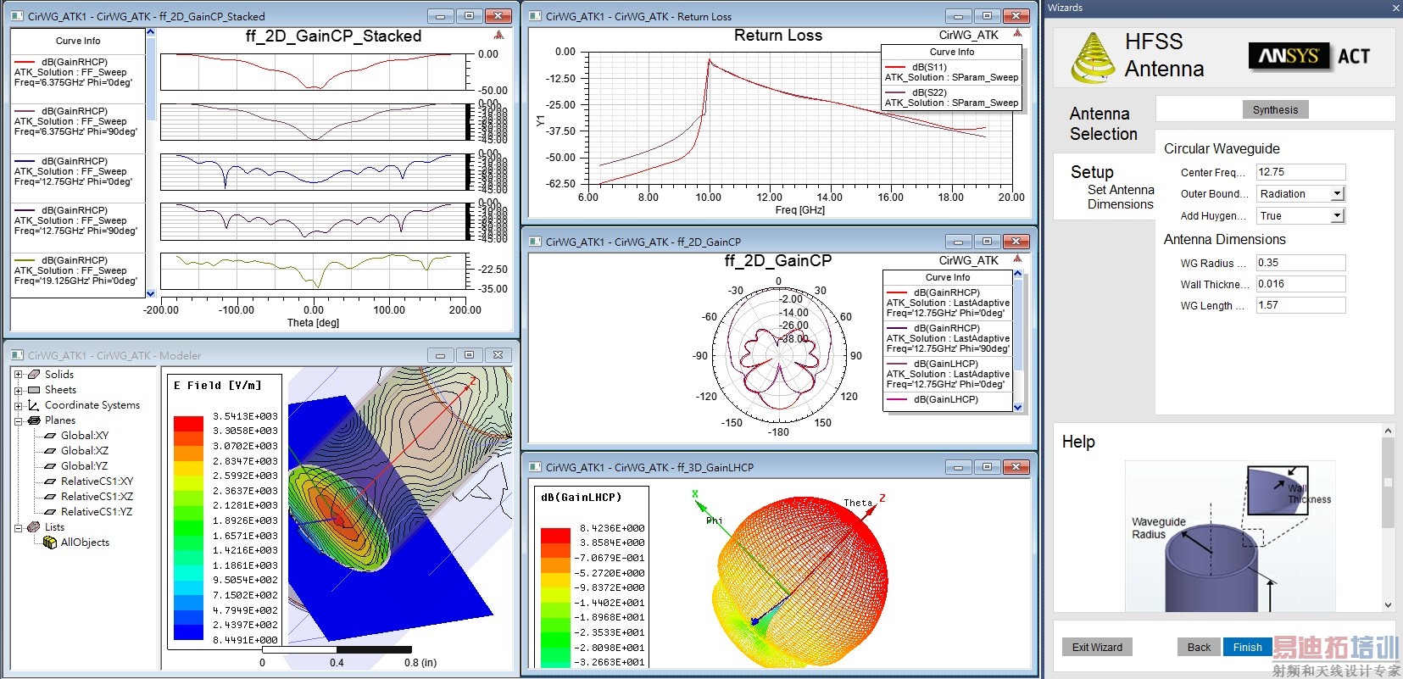The height and width of the screenshot is (679, 1403).
Task: Select AllObjects in the Lists tree
Action: click(x=85, y=543)
